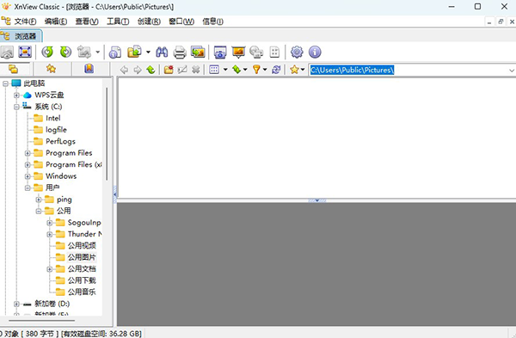Open the batch processing dropdown arrow
The image size is (516, 338).
(x=148, y=52)
